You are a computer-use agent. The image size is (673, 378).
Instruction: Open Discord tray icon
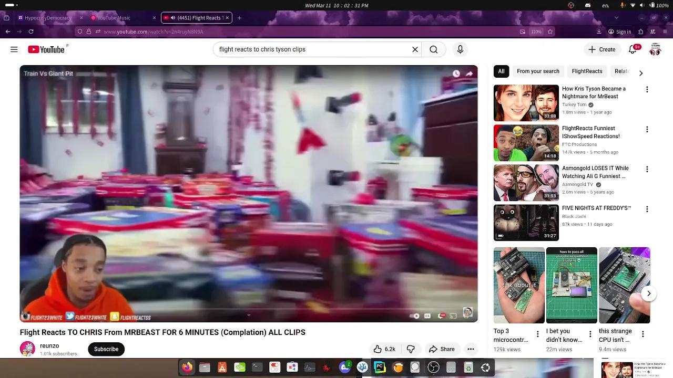click(588, 5)
